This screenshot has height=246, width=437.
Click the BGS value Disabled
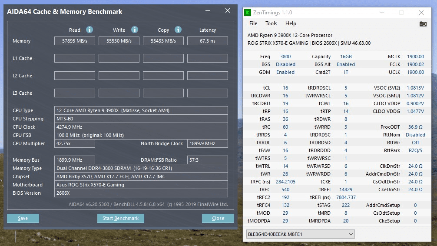click(x=285, y=64)
